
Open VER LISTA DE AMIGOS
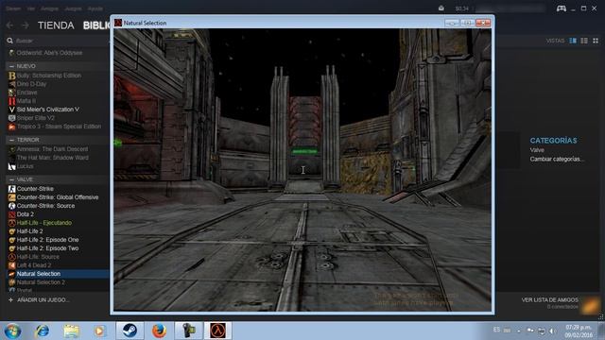(x=549, y=299)
